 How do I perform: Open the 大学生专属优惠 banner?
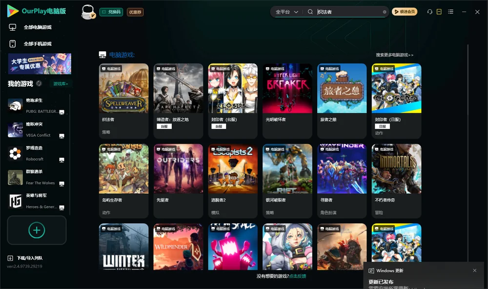(40, 63)
